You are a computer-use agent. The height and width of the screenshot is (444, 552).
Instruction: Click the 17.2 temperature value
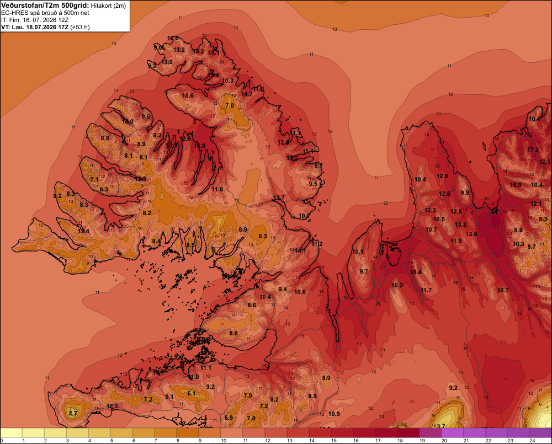coord(533,149)
